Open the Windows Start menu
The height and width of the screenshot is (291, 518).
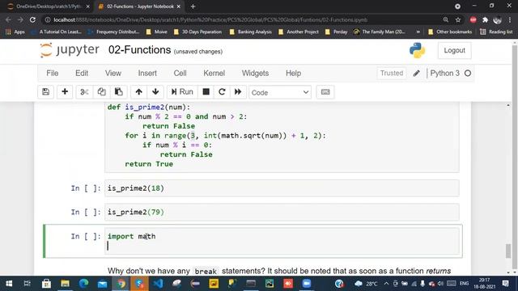[9, 284]
